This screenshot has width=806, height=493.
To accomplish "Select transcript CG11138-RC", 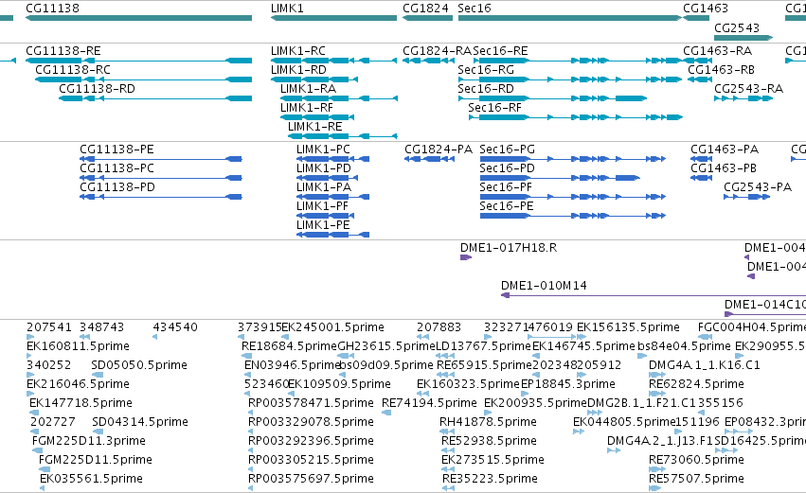I will tap(73, 70).
